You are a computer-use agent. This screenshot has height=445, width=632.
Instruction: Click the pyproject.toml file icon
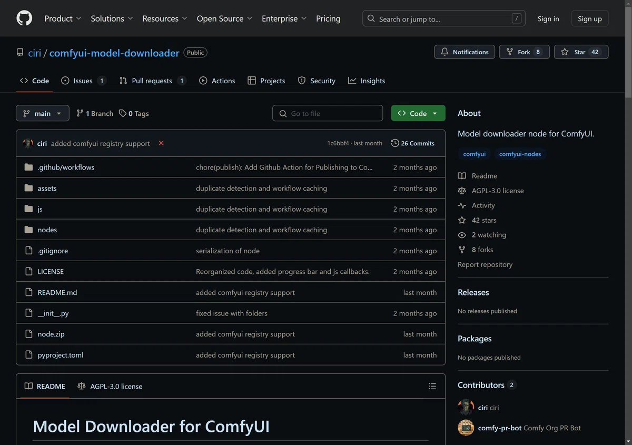tap(28, 355)
